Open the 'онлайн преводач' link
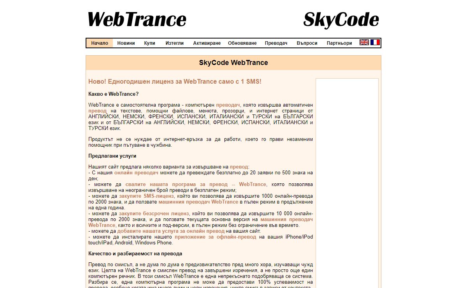This screenshot has width=467, height=288. click(136, 173)
